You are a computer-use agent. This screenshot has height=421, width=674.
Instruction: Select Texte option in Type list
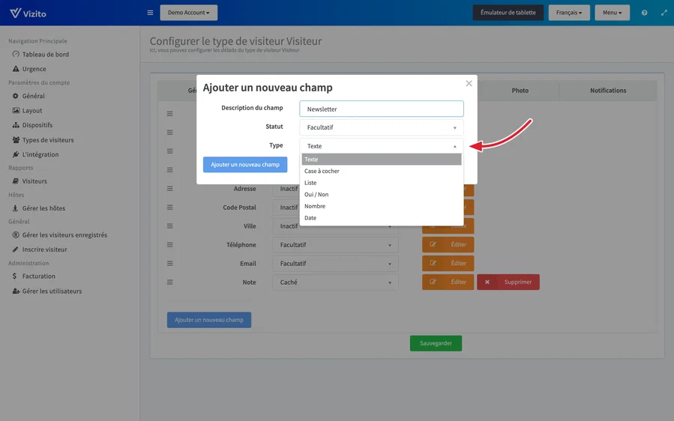(382, 160)
